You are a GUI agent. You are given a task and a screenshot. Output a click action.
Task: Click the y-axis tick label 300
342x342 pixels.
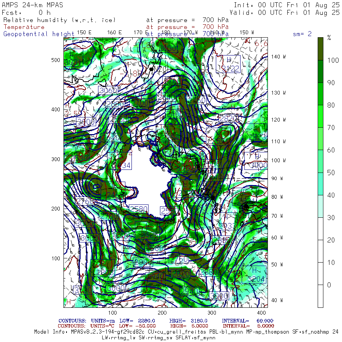[x=55, y=159]
